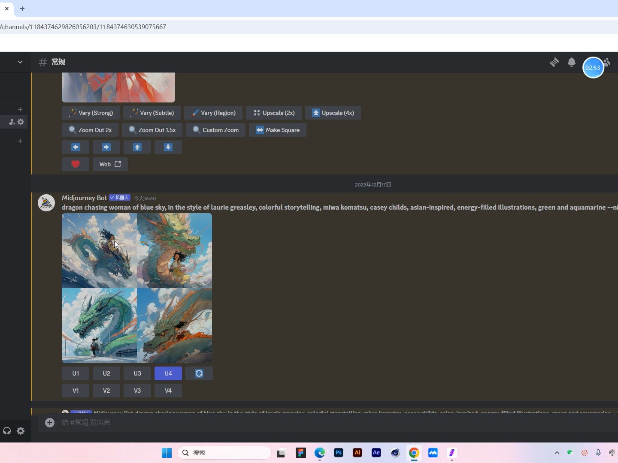Open Cinema 4D from taskbar
The width and height of the screenshot is (618, 463).
(x=395, y=453)
